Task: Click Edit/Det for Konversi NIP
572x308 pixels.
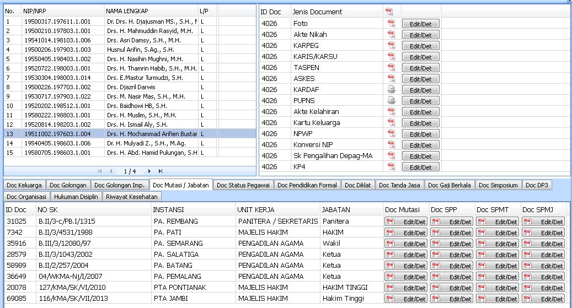Action: pyautogui.click(x=420, y=145)
